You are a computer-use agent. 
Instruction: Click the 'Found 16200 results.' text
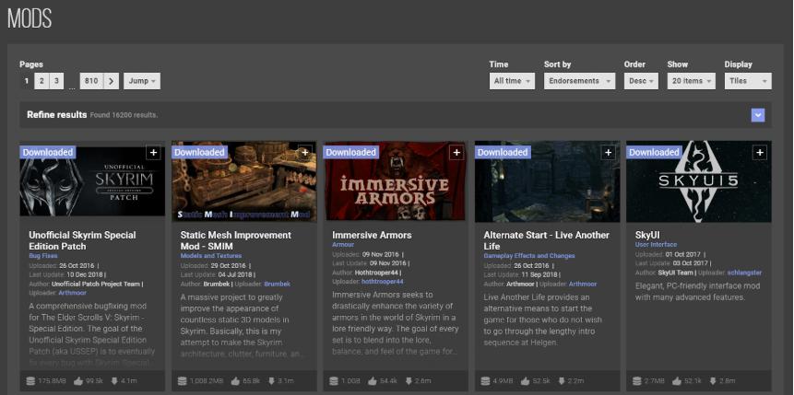click(x=124, y=115)
